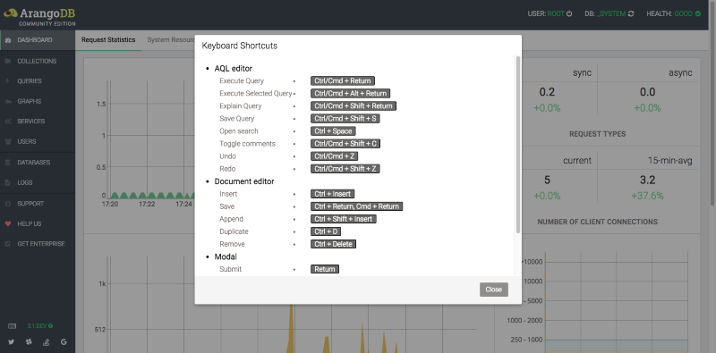This screenshot has width=716, height=353.
Task: Open the Collections menu item
Action: pos(38,61)
